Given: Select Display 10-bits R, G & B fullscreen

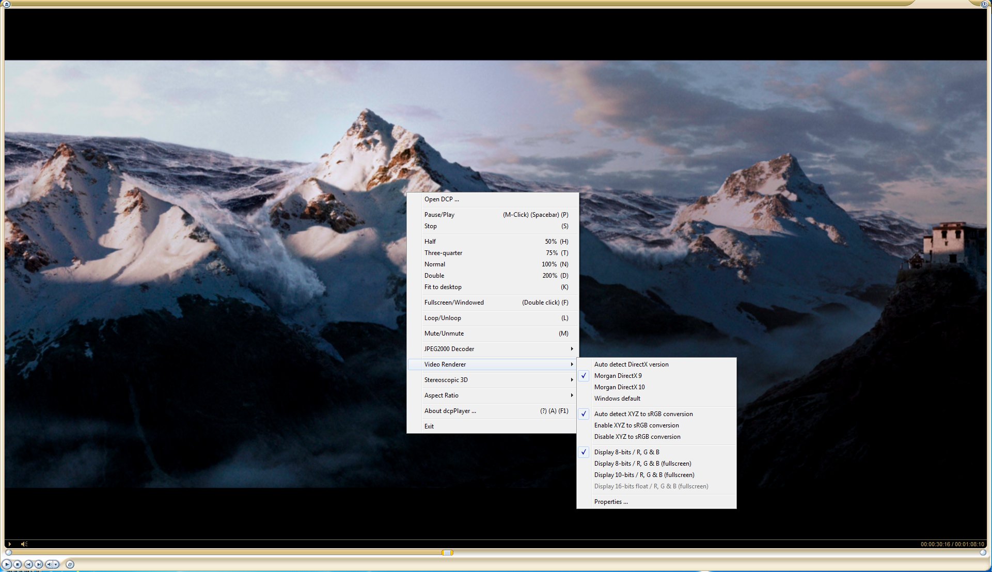Looking at the screenshot, I should [x=644, y=475].
